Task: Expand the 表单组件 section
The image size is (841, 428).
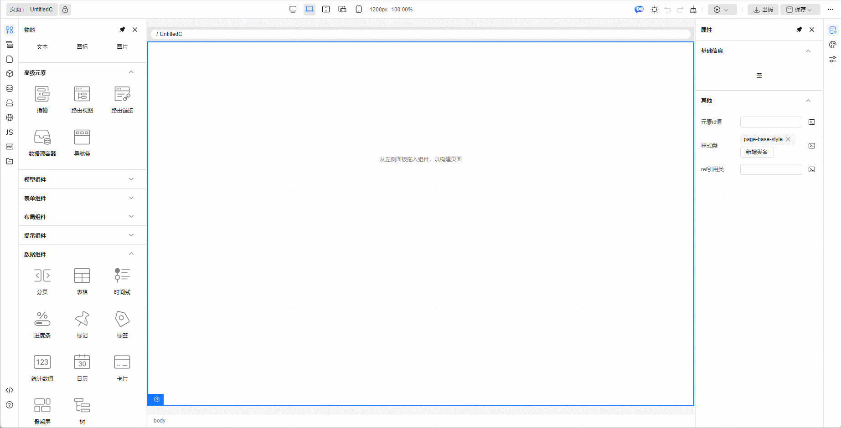Action: pyautogui.click(x=131, y=198)
